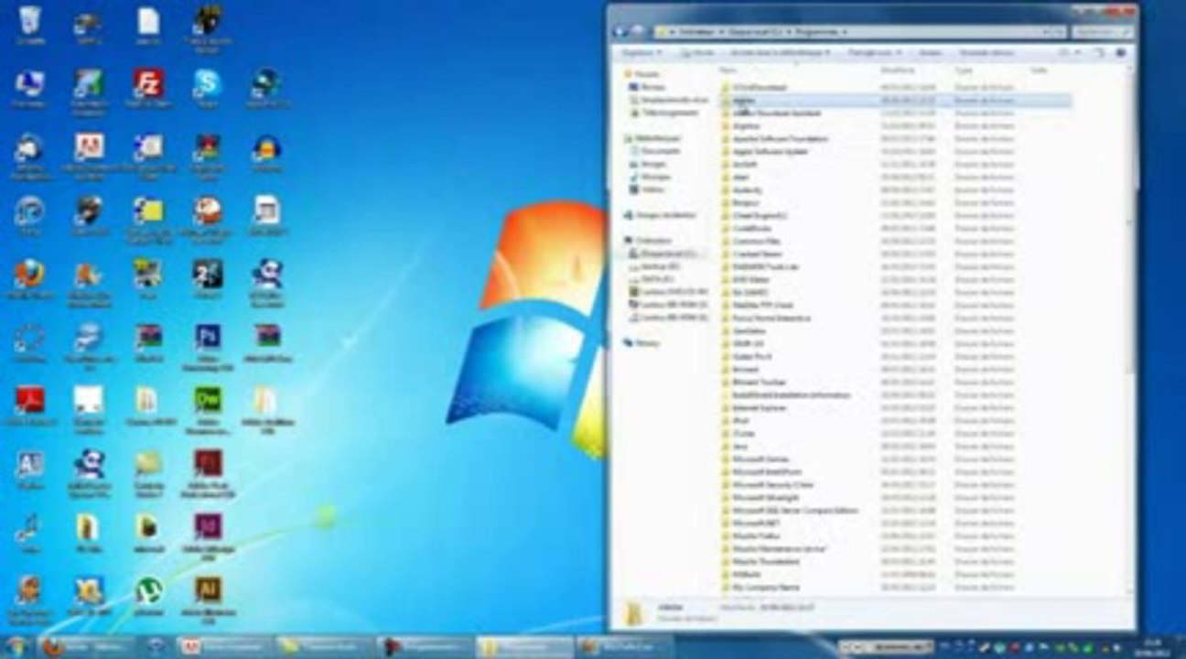Viewport: 1186px width, 659px height.
Task: Select Musique library in navigation pane
Action: [x=650, y=176]
